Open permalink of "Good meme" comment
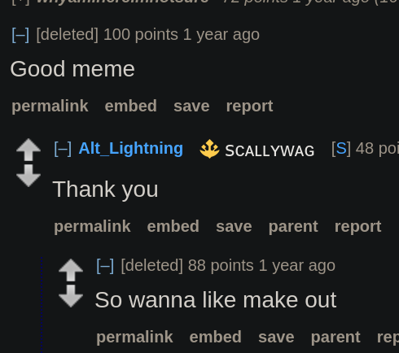This screenshot has width=399, height=353. [x=50, y=106]
